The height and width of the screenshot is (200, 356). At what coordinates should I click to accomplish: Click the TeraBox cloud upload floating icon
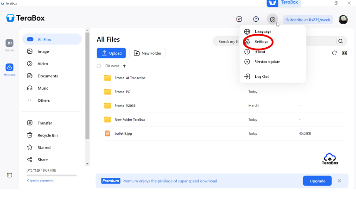click(330, 159)
